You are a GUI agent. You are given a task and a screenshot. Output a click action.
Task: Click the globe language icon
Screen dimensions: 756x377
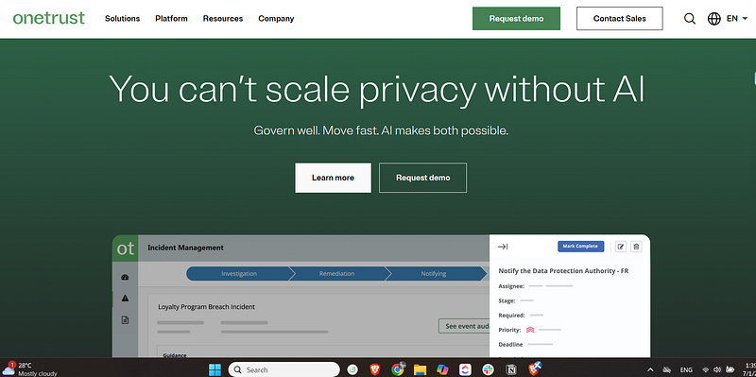pos(714,18)
